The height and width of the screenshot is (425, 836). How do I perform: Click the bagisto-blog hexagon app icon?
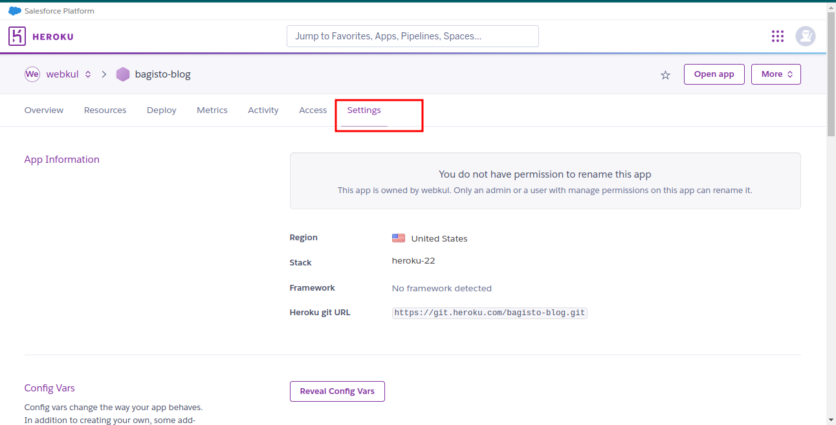tap(123, 74)
